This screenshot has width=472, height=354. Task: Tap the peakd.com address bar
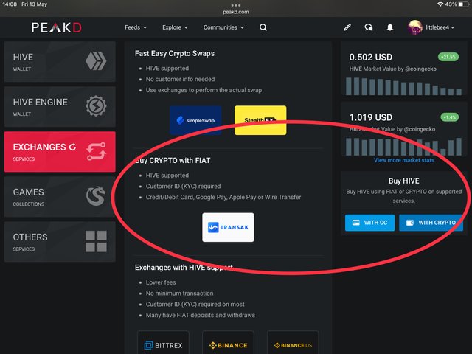(236, 12)
